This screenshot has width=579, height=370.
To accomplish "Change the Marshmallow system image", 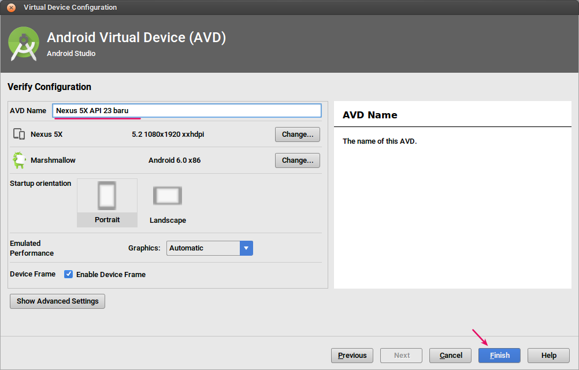I will pos(297,160).
